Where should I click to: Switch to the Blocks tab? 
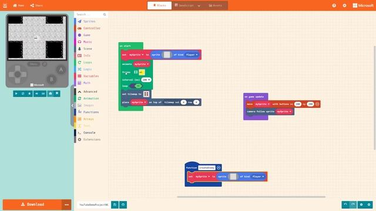(x=159, y=5)
